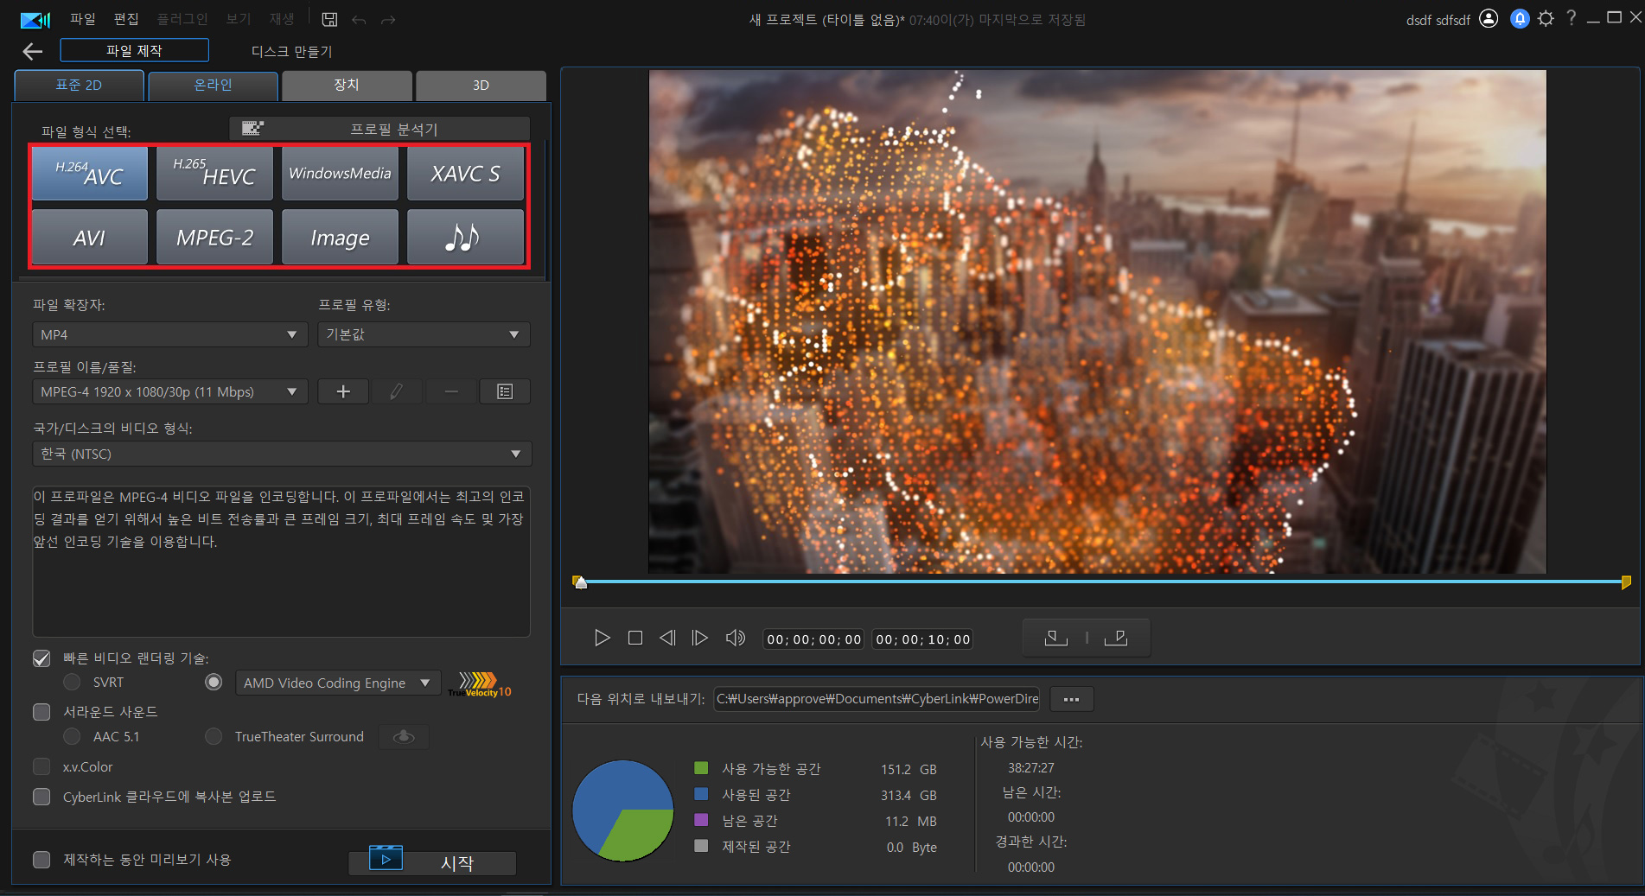Image resolution: width=1645 pixels, height=896 pixels.
Task: Open the notification bell icon
Action: 1520,19
